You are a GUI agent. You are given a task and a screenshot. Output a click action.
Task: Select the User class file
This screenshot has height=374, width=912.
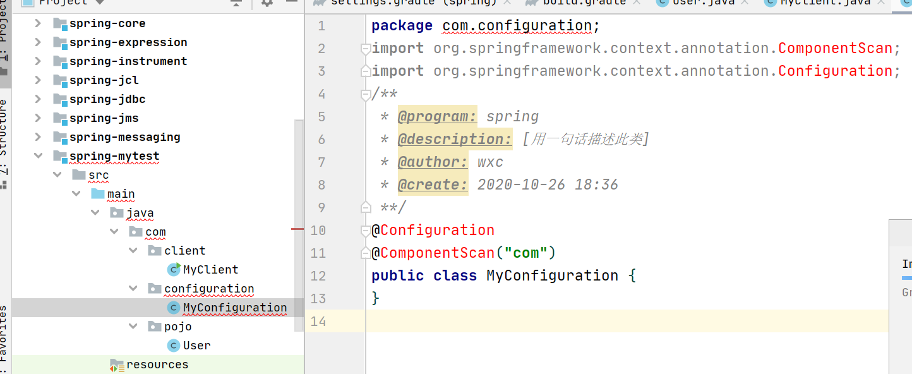pyautogui.click(x=197, y=346)
